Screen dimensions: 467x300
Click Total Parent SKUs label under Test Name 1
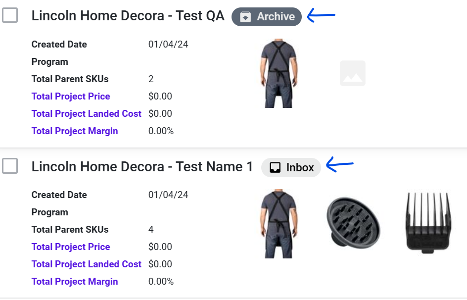tap(70, 230)
